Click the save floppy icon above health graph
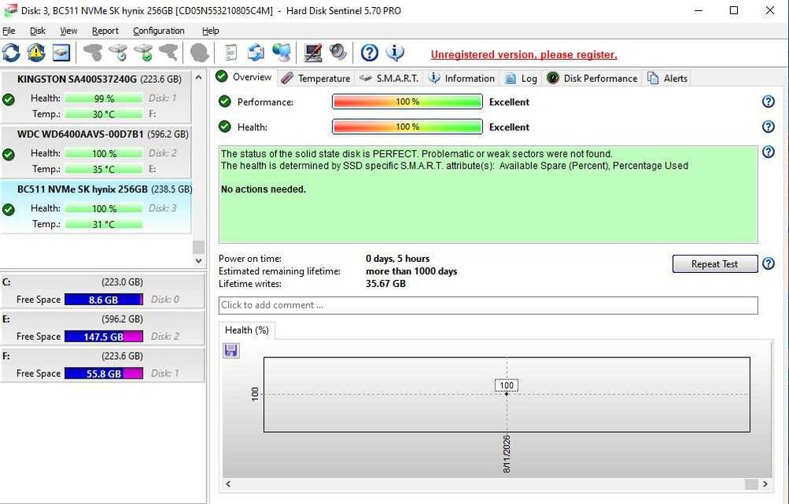This screenshot has height=504, width=789. (231, 350)
